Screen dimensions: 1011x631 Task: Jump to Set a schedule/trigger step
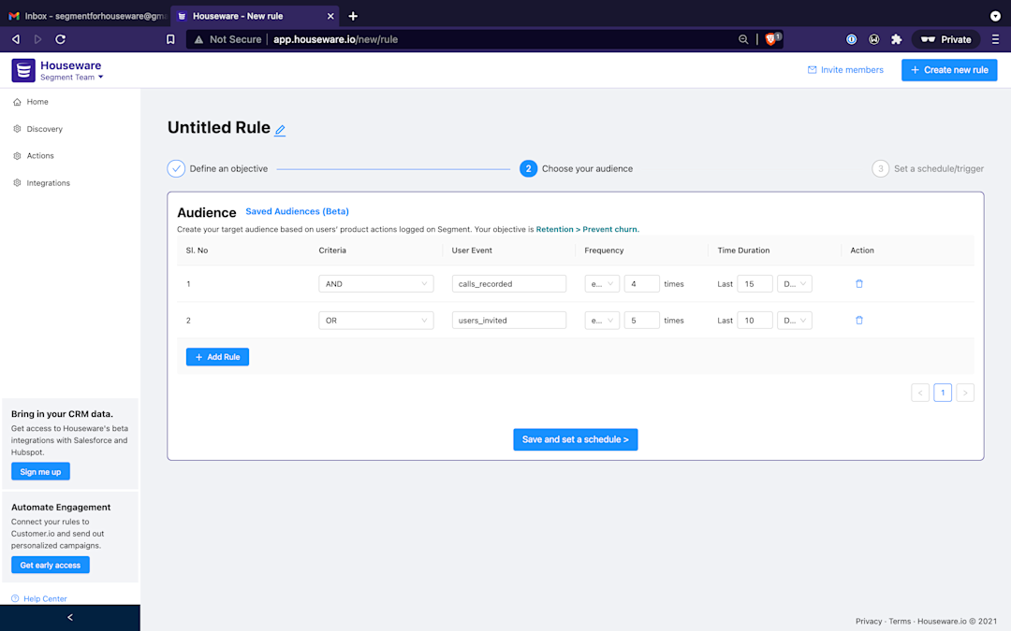928,168
